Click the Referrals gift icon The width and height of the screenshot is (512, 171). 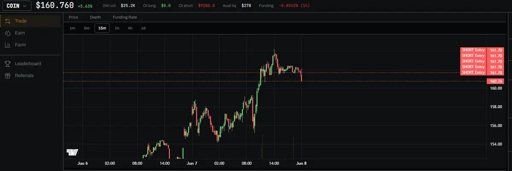[7, 75]
